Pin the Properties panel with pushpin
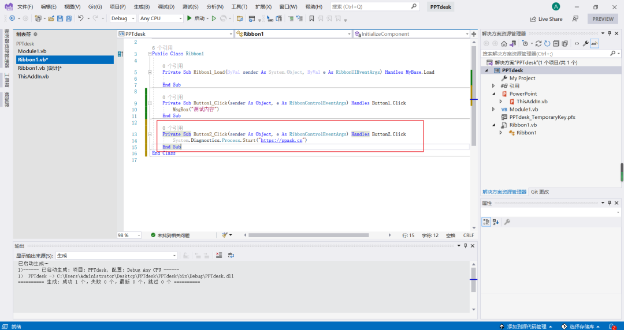 click(610, 202)
